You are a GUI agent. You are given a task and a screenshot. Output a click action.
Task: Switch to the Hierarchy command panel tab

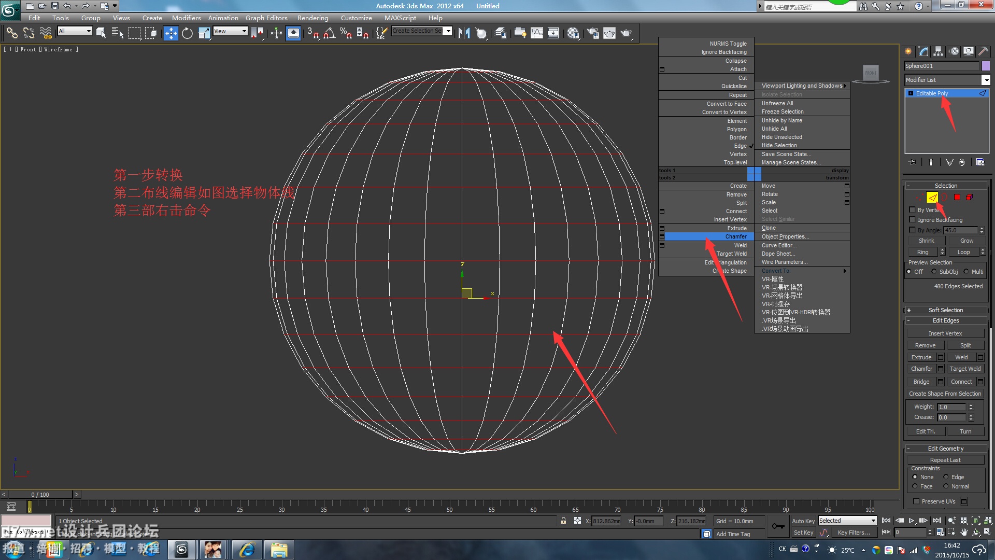[939, 51]
